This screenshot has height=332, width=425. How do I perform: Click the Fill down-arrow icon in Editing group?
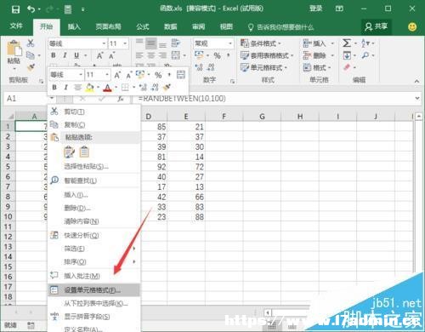[347, 55]
